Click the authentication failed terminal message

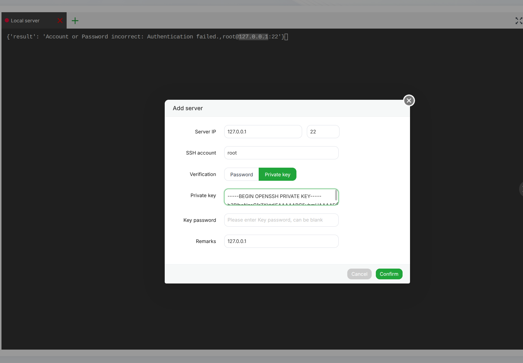tap(145, 37)
